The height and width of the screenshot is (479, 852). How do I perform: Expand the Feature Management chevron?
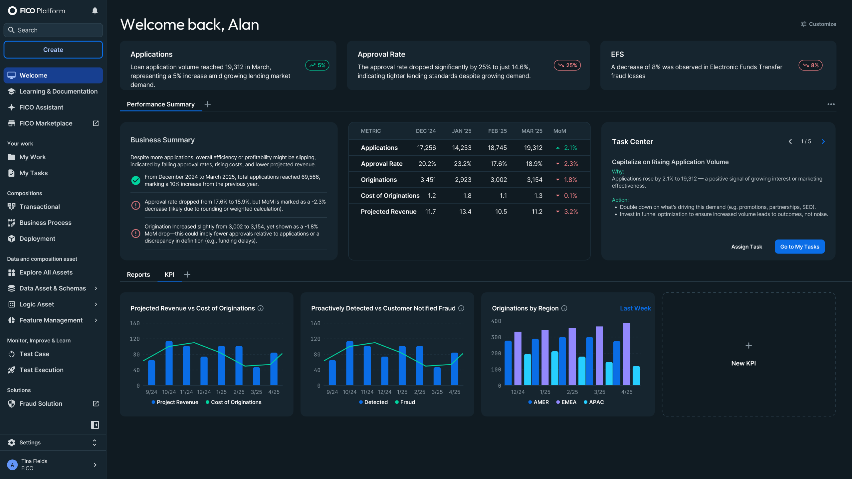96,320
